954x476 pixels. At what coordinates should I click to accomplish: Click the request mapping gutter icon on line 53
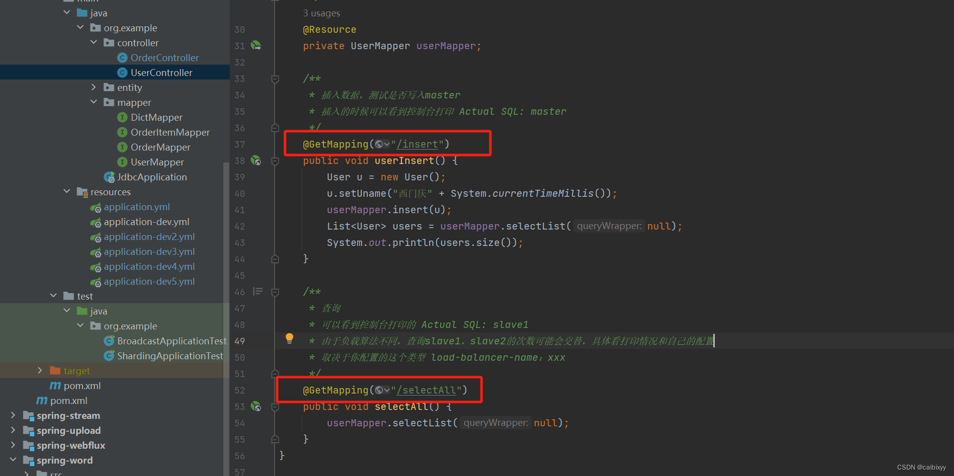[x=256, y=406]
